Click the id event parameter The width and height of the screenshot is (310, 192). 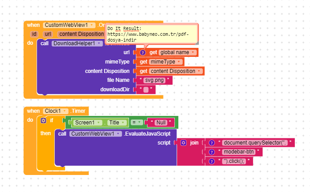34,34
